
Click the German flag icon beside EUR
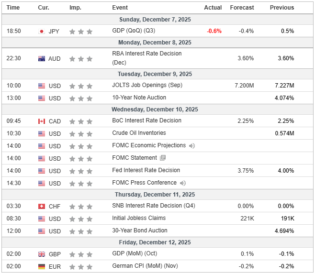pos(42,266)
